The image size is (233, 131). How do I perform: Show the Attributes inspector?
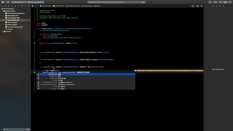[x=223, y=6]
